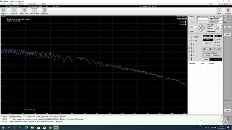Viewport: 232px width, 130px height.
Task: Open the Drive Info panel
Action: tap(4, 11)
